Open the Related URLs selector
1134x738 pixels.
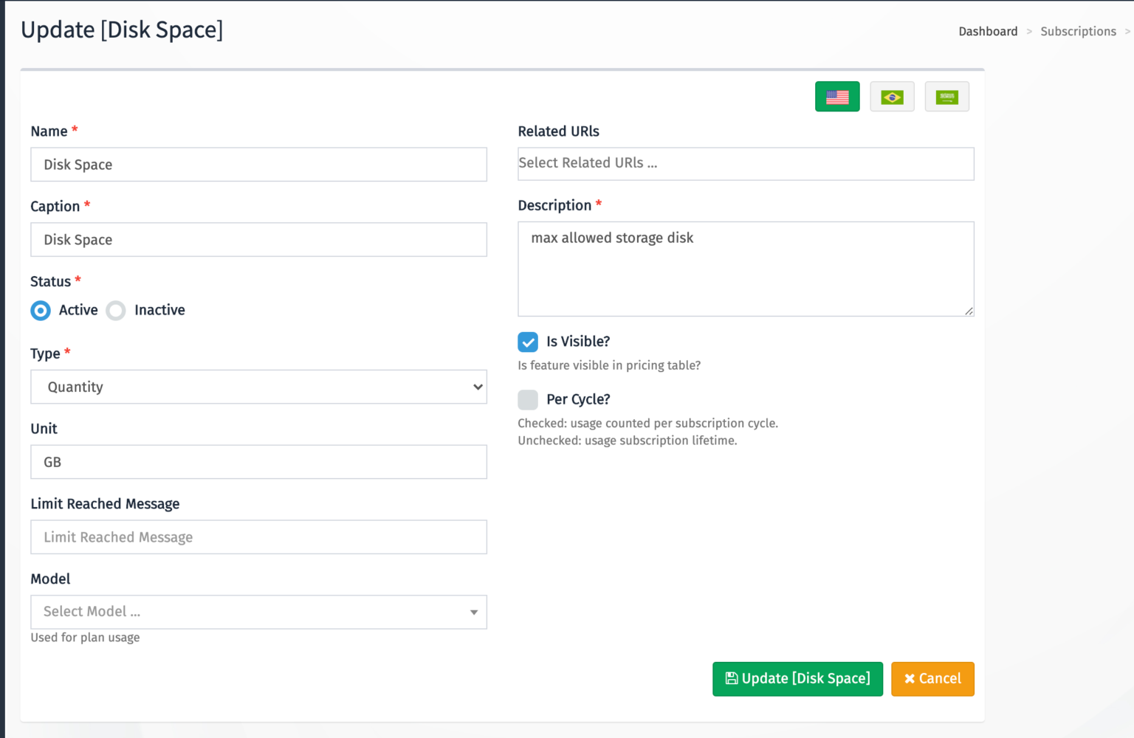coord(746,163)
